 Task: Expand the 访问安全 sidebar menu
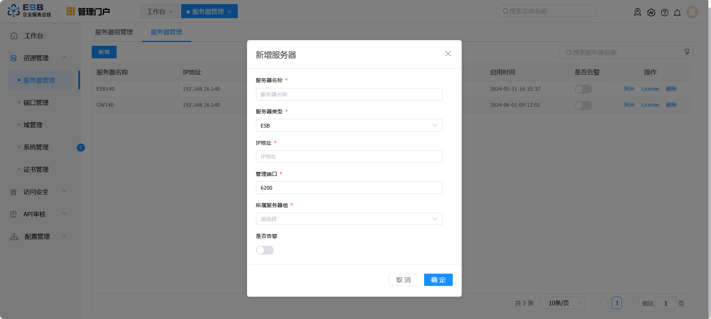[x=36, y=192]
